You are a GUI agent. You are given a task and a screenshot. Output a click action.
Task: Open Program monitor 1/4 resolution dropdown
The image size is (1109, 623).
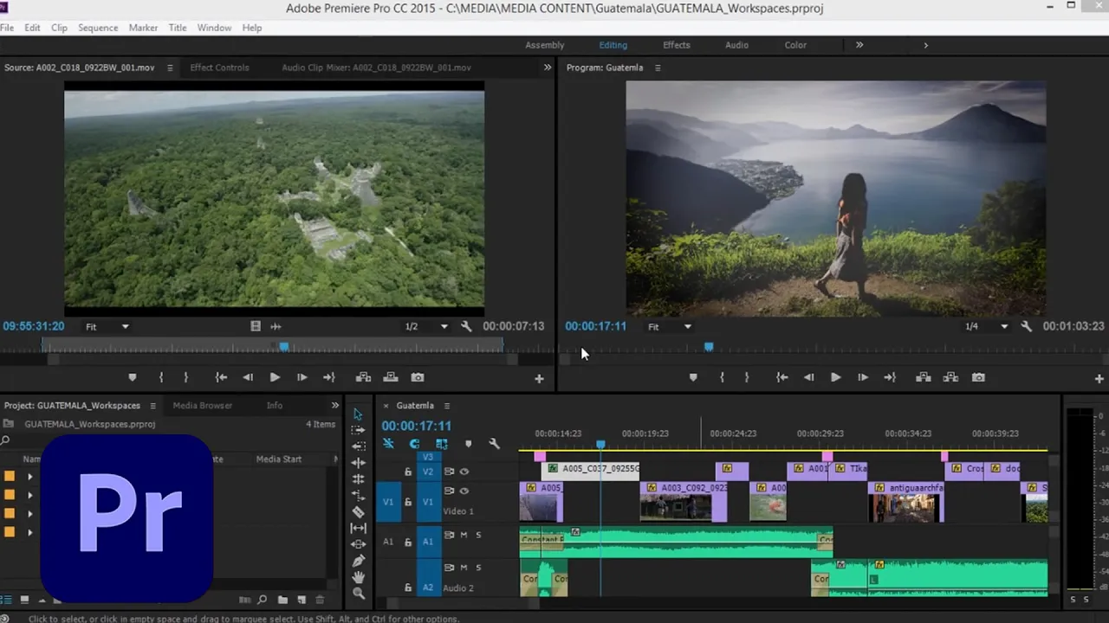986,326
